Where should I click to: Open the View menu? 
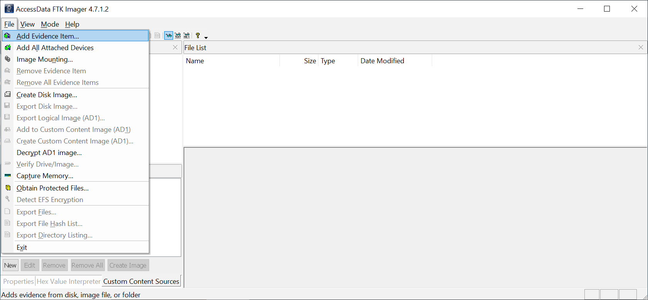point(27,24)
